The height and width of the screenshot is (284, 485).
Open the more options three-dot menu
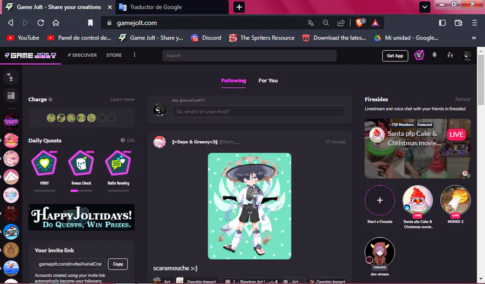(134, 55)
